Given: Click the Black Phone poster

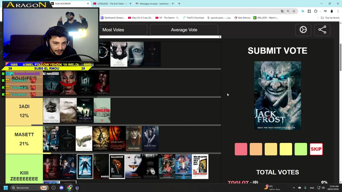Looking at the screenshot, I should click(x=134, y=139).
